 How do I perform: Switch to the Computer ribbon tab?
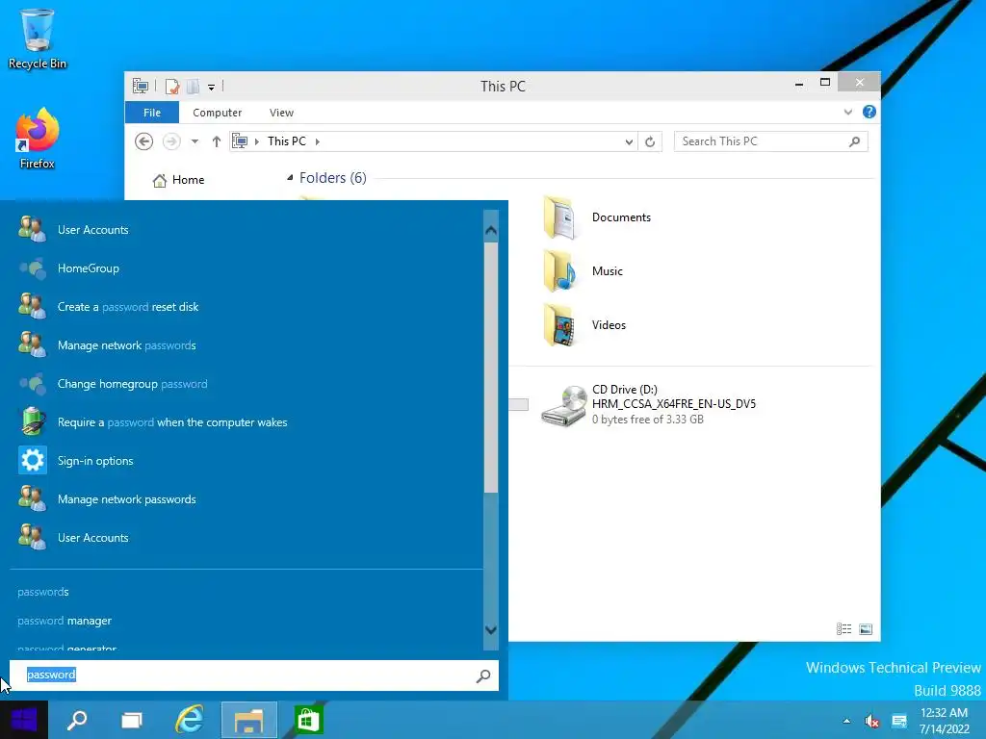click(217, 113)
